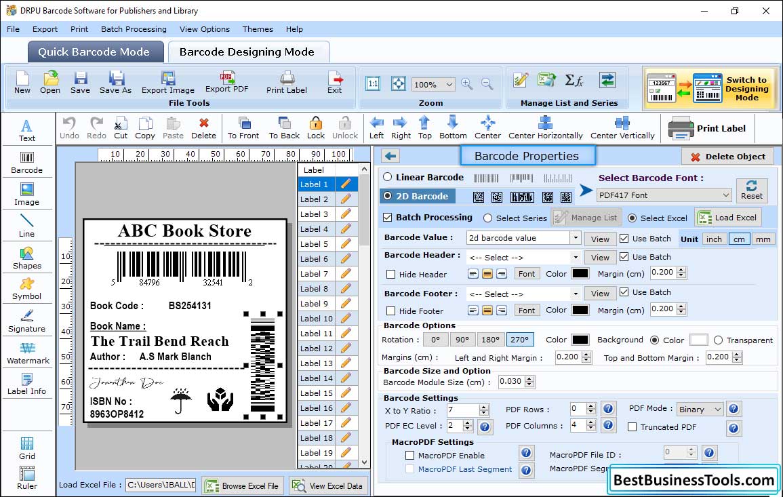The width and height of the screenshot is (783, 497).
Task: Select the Watermark tool
Action: pyautogui.click(x=28, y=353)
